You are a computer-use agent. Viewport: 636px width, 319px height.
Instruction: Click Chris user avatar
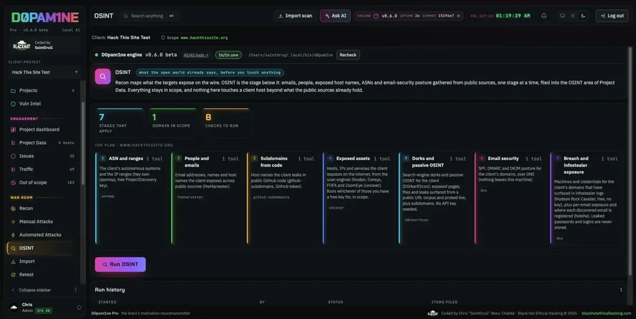tap(14, 307)
